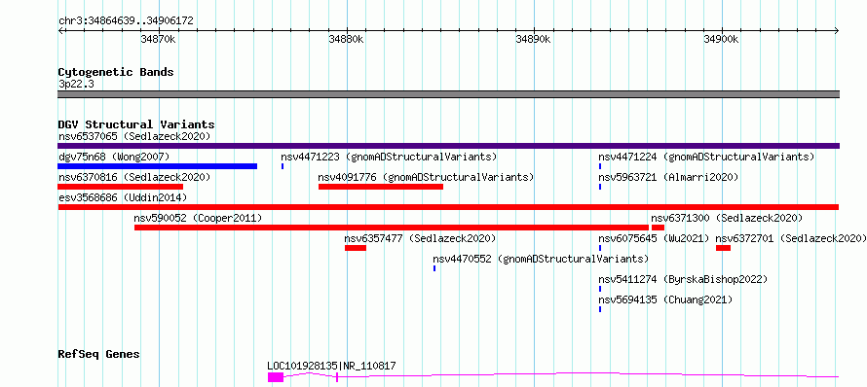867x387 pixels.
Task: Open the nsv6075645 (Wu2021) label
Action: 654,238
